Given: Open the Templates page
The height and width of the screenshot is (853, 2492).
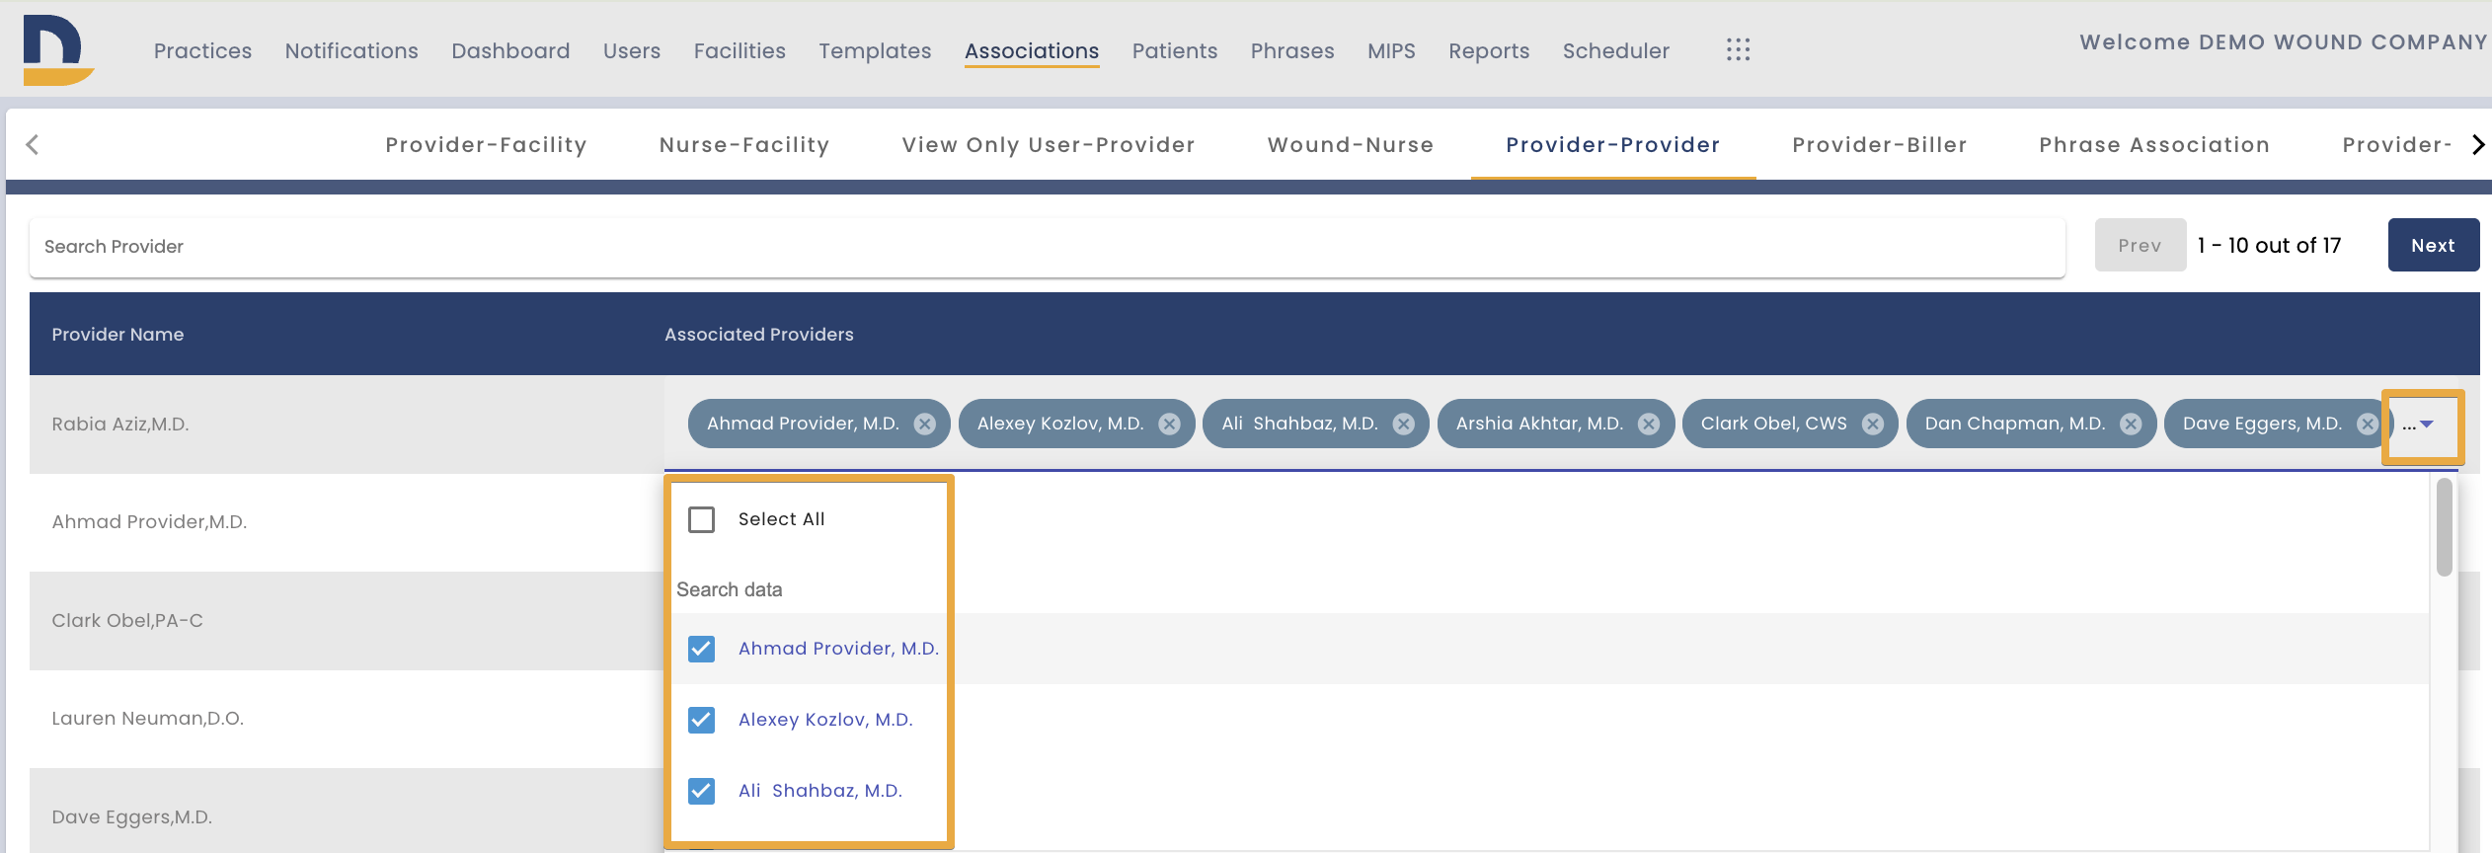Looking at the screenshot, I should (875, 50).
